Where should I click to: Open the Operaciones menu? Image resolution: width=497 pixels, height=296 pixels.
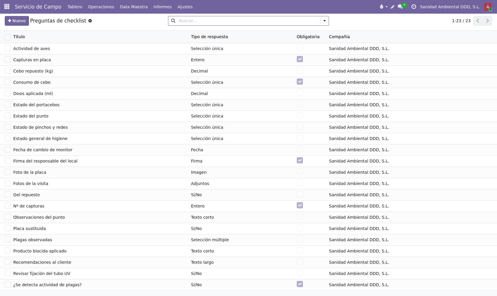[101, 7]
